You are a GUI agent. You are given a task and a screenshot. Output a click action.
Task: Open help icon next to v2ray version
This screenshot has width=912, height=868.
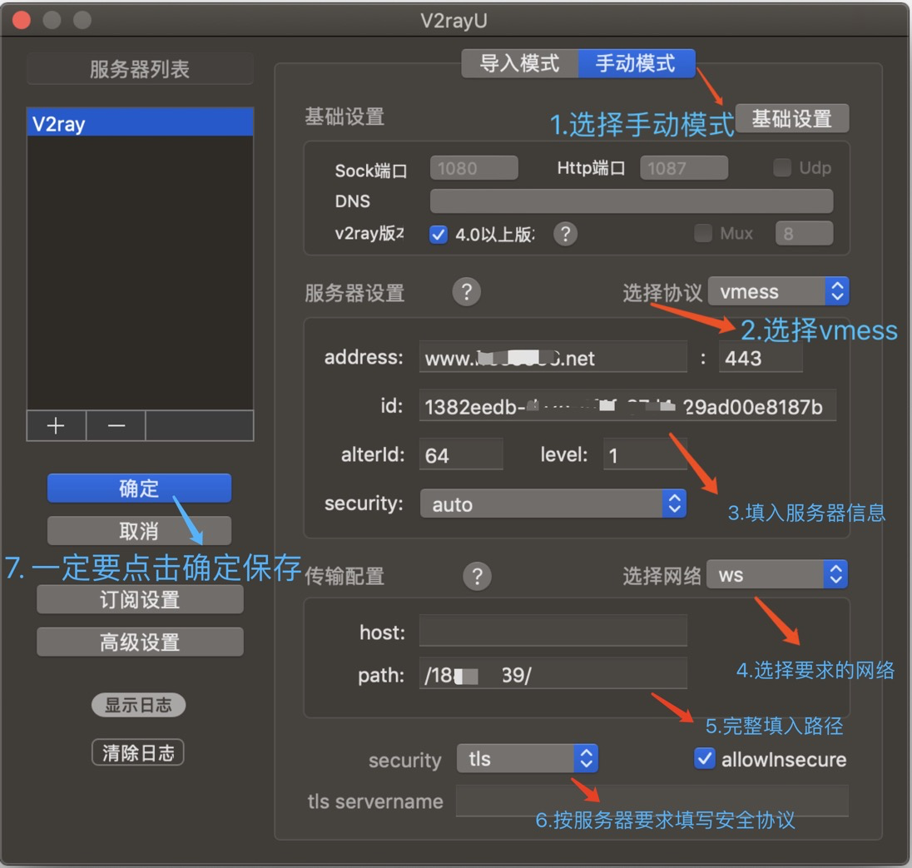point(565,234)
